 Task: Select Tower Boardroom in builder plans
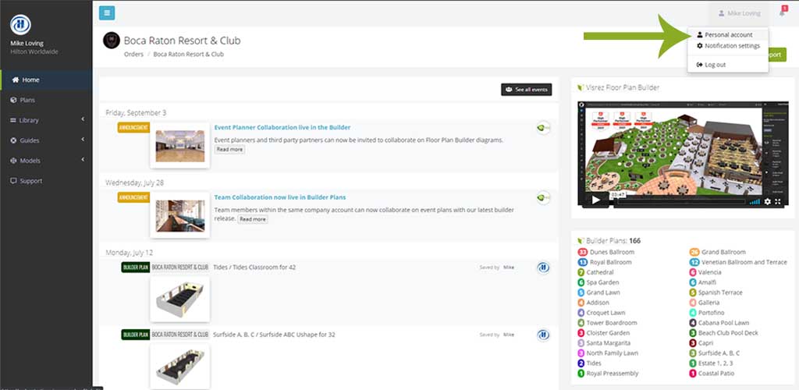click(612, 323)
